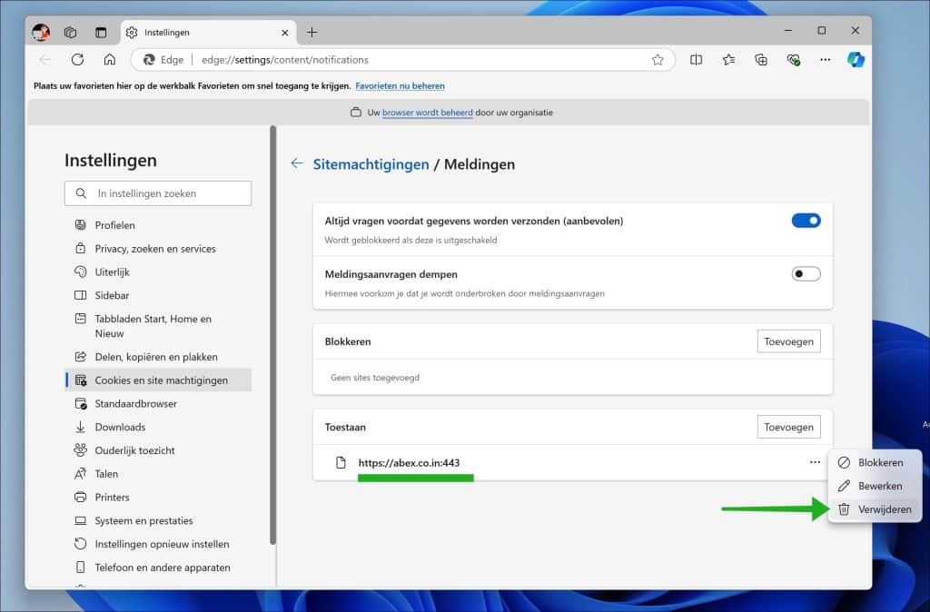
Task: Open Tabbladen Start, Home en Nieuw
Action: pyautogui.click(x=158, y=326)
